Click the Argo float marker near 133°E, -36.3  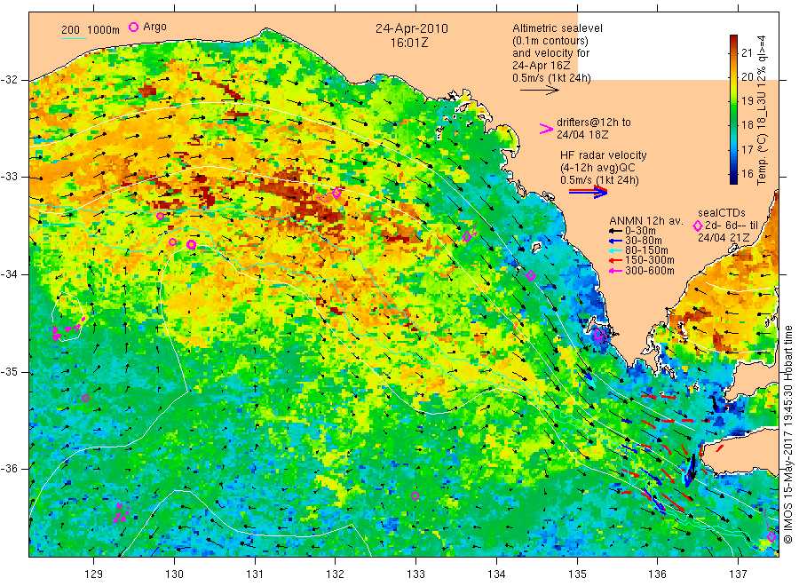pyautogui.click(x=415, y=496)
